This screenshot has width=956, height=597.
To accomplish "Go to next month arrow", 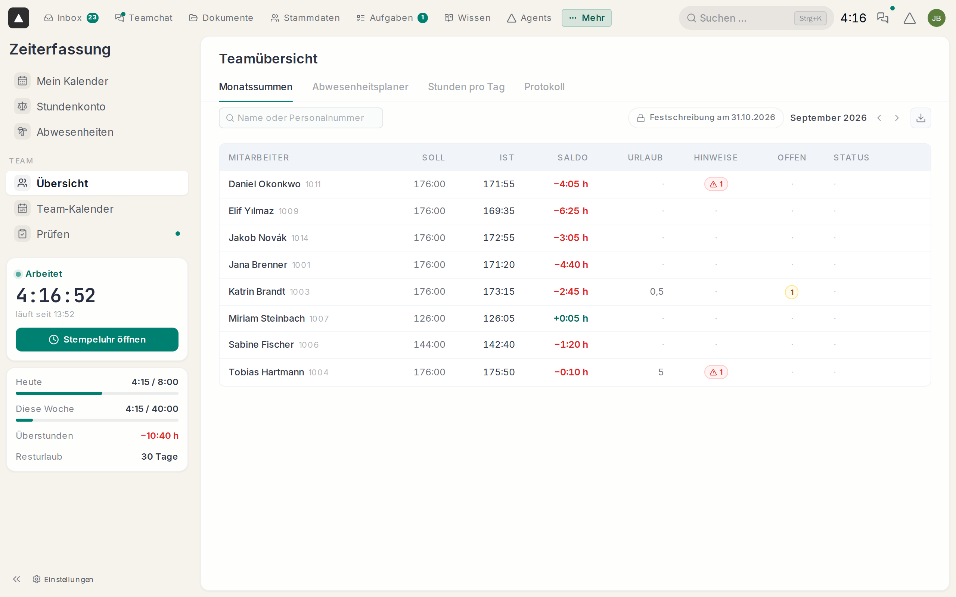I will click(897, 118).
